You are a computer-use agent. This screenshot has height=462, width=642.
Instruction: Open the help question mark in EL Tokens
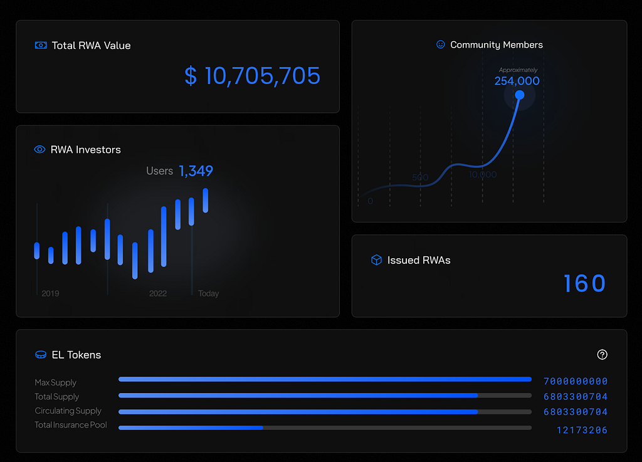point(602,354)
